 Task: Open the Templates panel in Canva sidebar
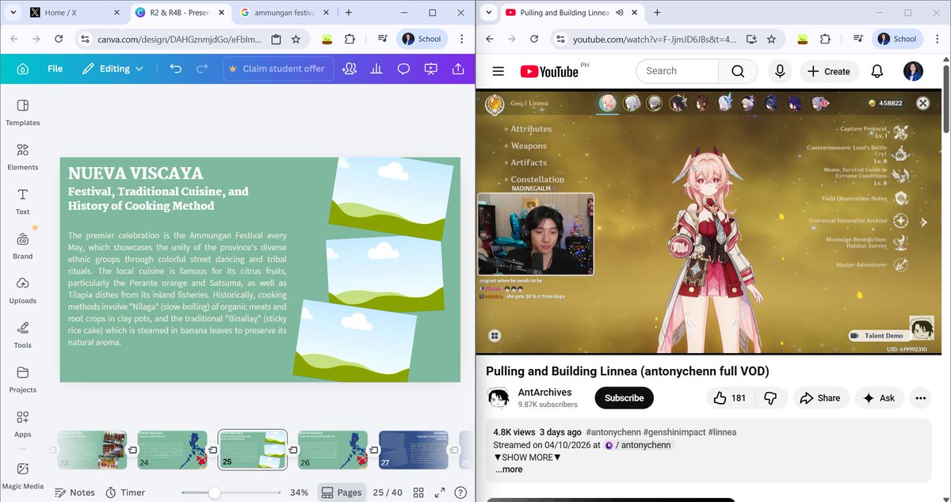(x=22, y=112)
